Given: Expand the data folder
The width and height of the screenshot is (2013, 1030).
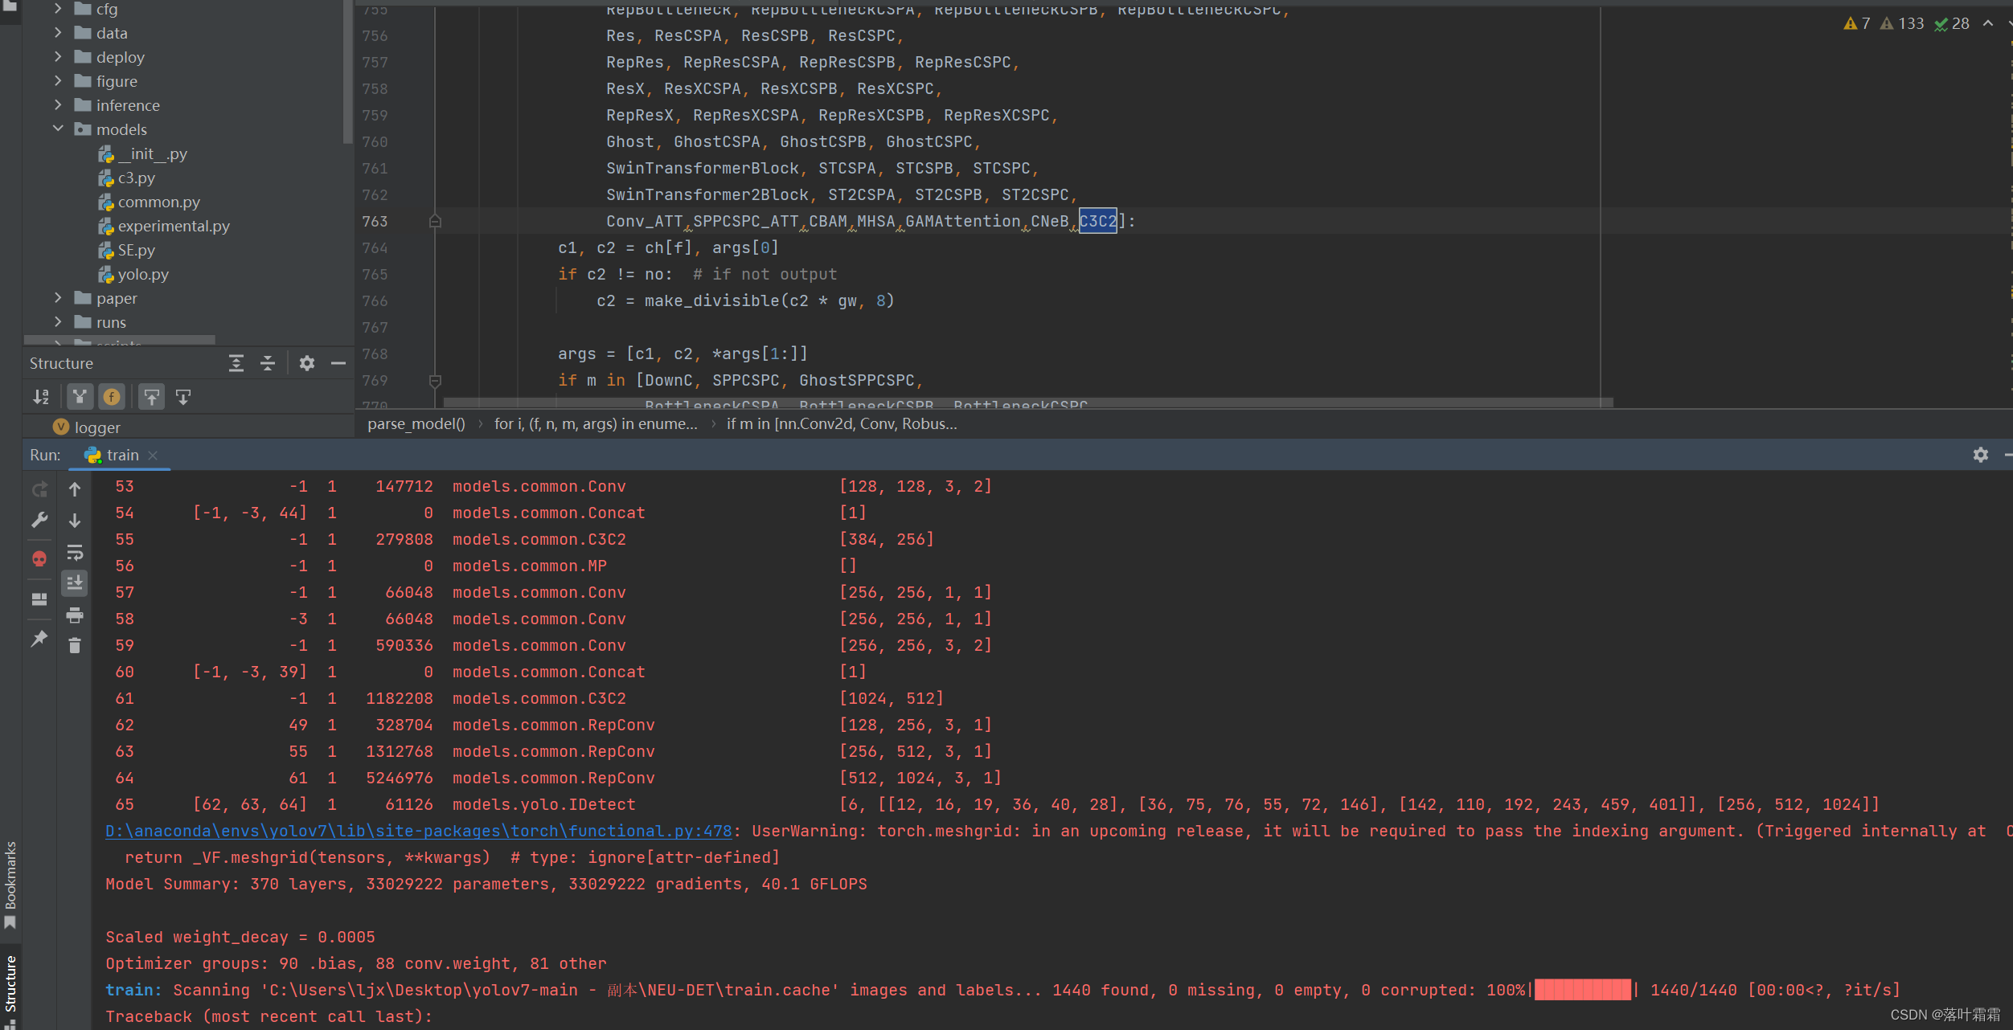Looking at the screenshot, I should pyautogui.click(x=58, y=33).
